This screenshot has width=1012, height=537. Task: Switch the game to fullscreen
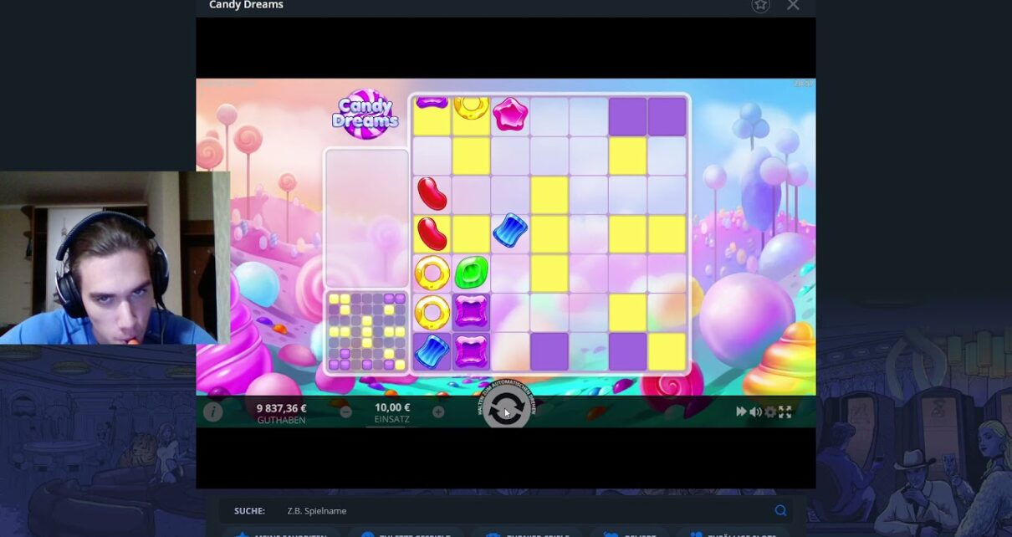(x=785, y=412)
